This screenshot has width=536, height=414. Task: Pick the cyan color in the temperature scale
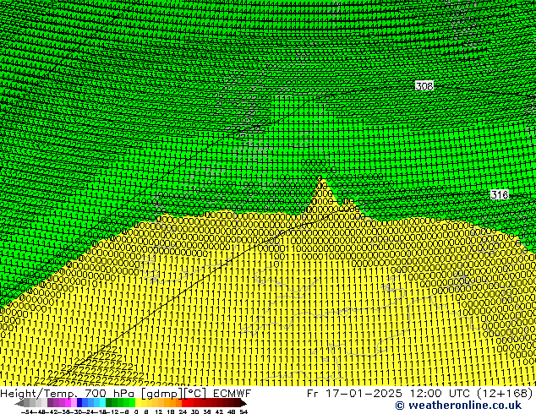tap(102, 403)
